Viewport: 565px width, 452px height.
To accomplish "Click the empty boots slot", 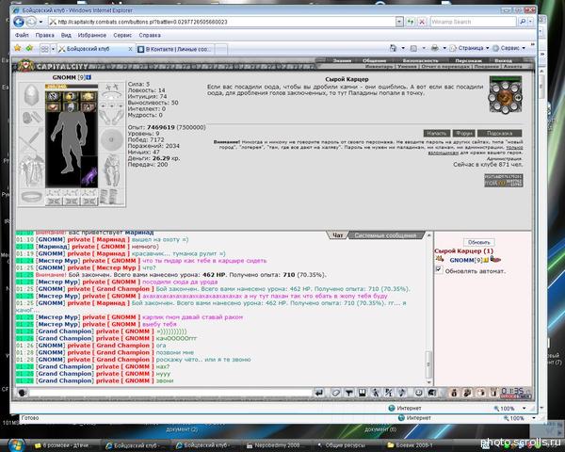I will click(111, 197).
